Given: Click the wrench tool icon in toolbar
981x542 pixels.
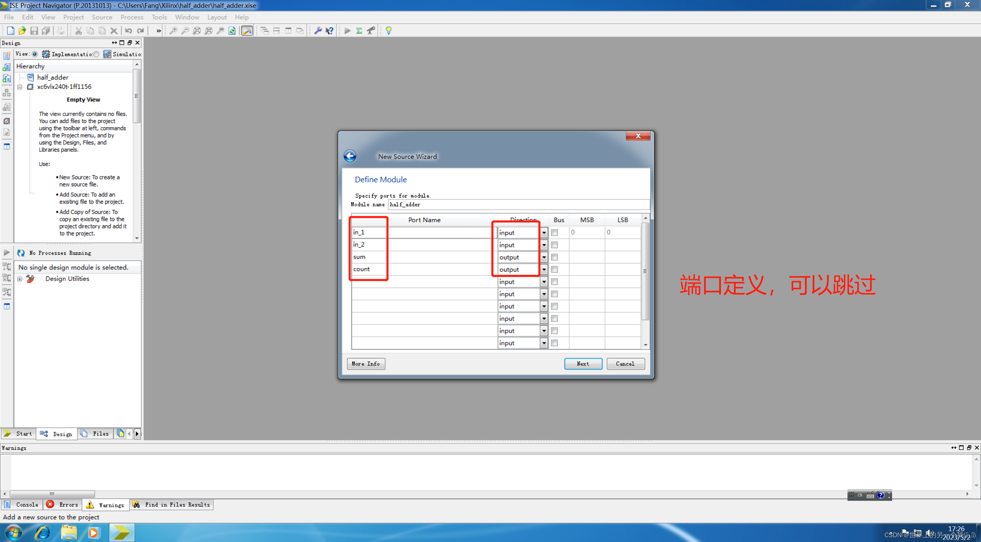Looking at the screenshot, I should tap(317, 31).
